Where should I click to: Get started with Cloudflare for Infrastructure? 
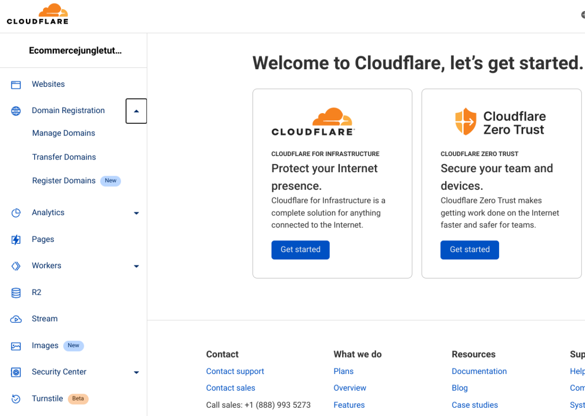(300, 250)
